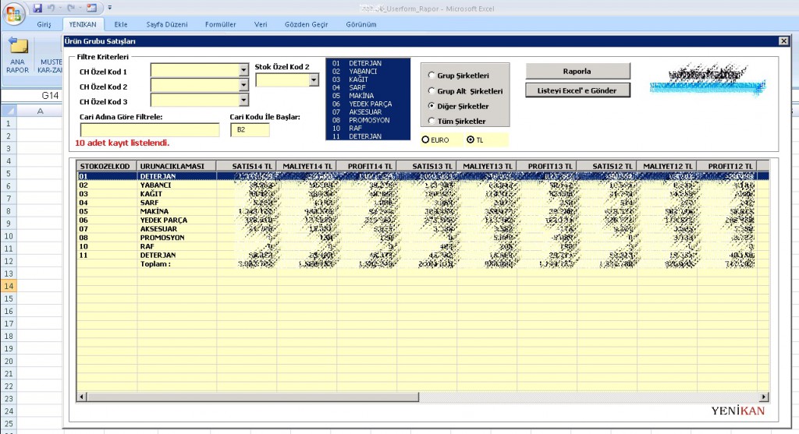The image size is (799, 434).
Task: Click the Undo arrow icon
Action: (x=51, y=8)
